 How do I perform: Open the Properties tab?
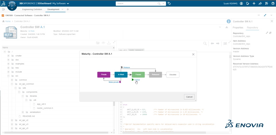point(238,28)
